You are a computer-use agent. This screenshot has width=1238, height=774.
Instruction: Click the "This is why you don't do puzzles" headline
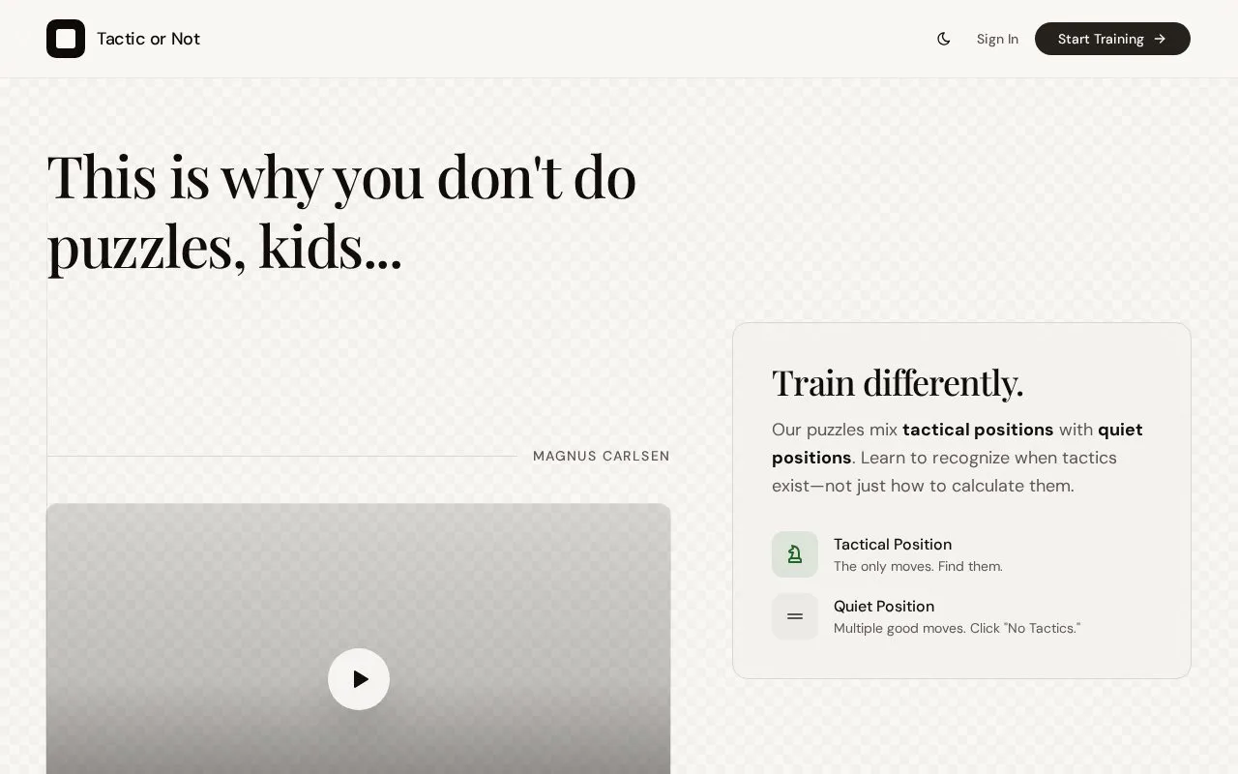point(341,212)
